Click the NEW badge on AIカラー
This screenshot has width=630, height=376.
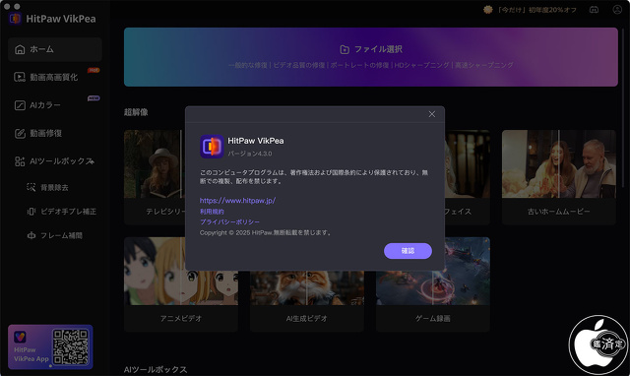click(94, 98)
